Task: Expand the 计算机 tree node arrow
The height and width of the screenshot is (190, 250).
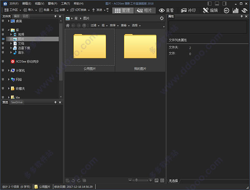Action: [9, 70]
